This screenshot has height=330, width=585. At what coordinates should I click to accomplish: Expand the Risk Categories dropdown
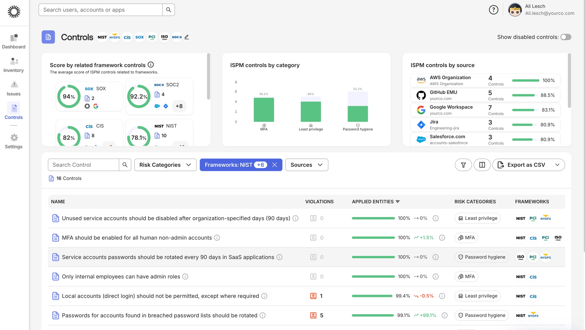pyautogui.click(x=165, y=165)
